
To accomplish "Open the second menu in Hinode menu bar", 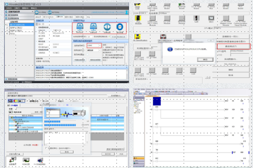I will coord(17,8).
